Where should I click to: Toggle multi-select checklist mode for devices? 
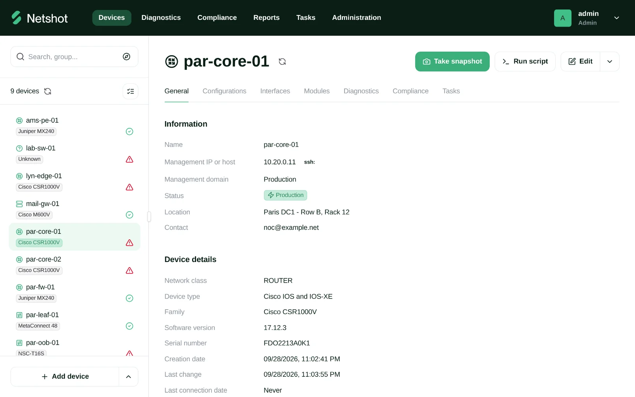click(130, 91)
